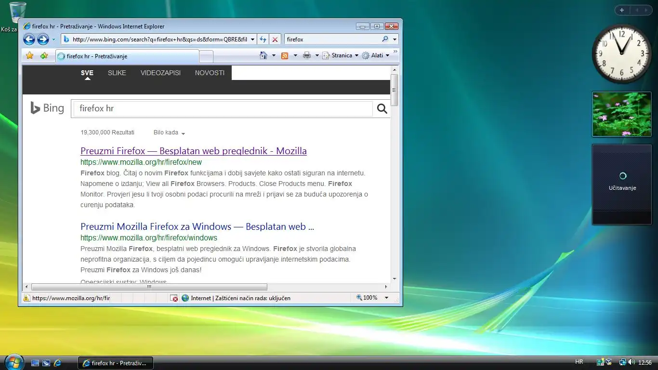Add gadgets with sidebar plus button
Image resolution: width=658 pixels, height=370 pixels.
coord(622,10)
